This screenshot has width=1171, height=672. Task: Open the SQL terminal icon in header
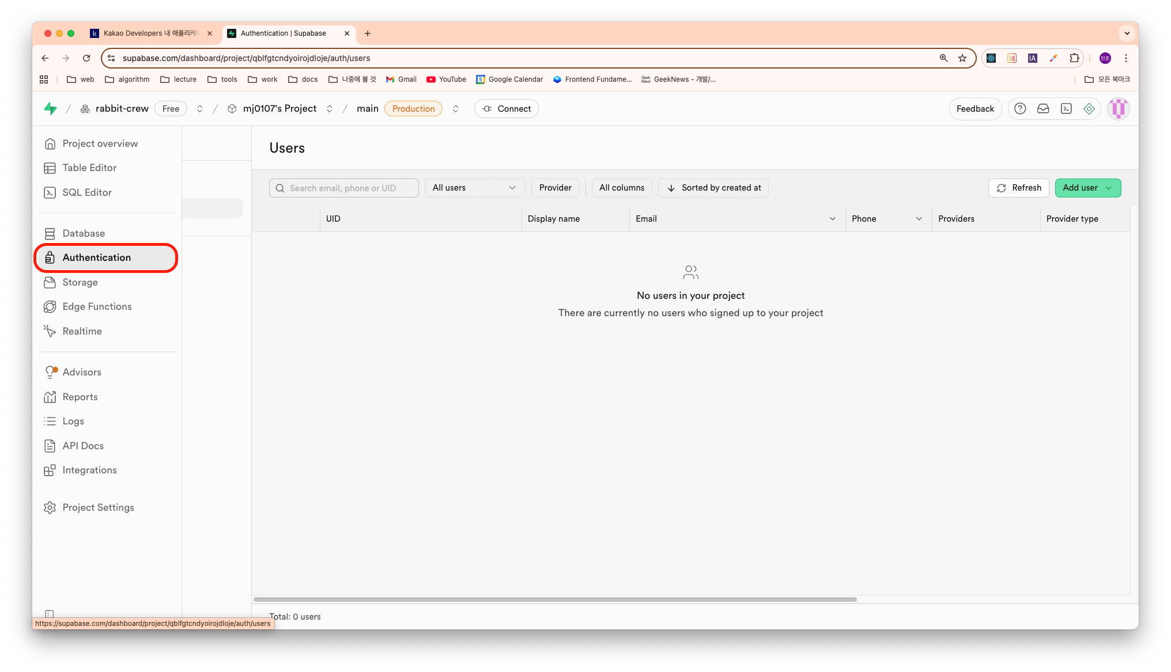[x=1066, y=108]
